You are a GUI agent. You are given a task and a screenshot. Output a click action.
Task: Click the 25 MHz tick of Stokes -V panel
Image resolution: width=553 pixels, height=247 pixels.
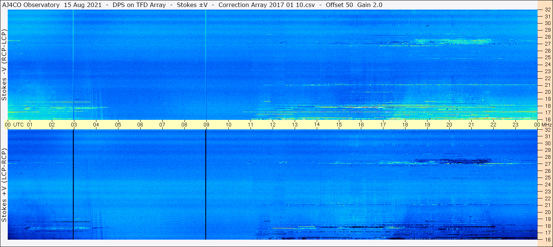[x=547, y=57]
